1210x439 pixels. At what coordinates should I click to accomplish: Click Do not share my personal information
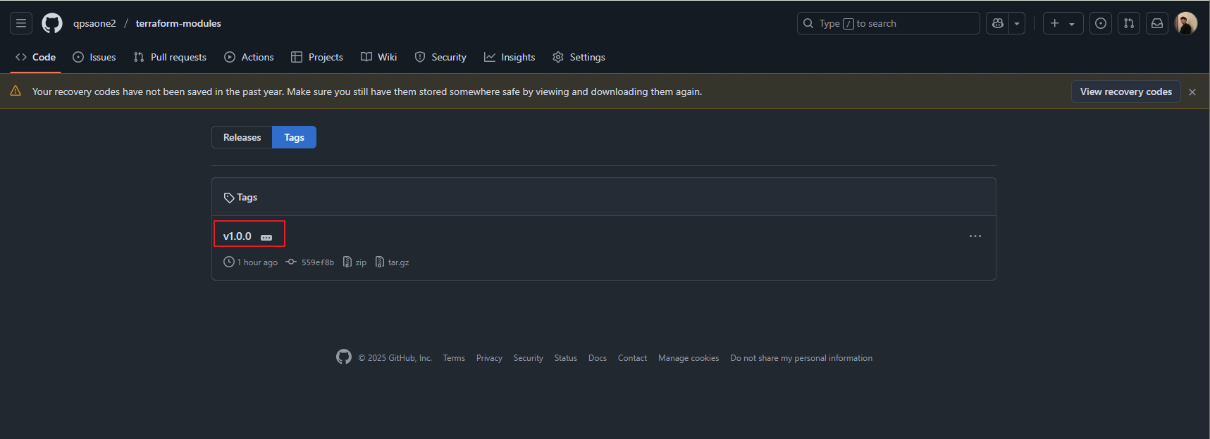tap(801, 358)
